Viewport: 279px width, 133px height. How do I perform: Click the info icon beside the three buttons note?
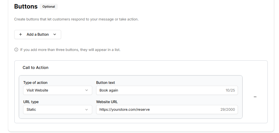click(16, 50)
